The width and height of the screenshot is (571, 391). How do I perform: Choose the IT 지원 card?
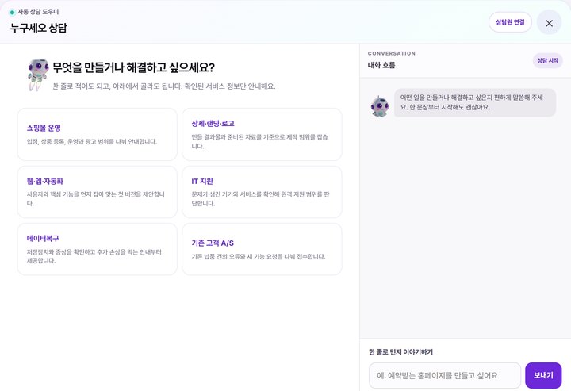pyautogui.click(x=262, y=192)
